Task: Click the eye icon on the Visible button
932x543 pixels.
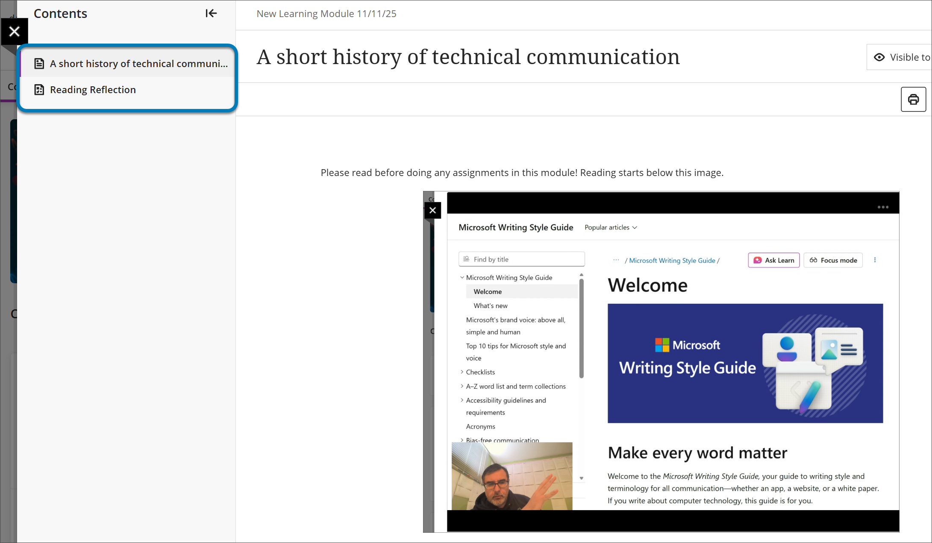Action: [x=879, y=57]
